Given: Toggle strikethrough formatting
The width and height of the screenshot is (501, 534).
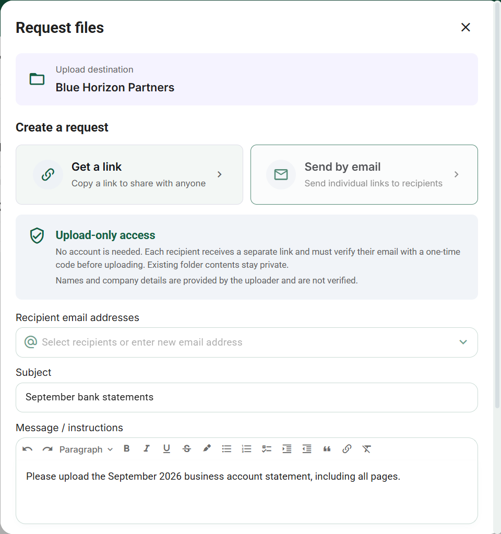Looking at the screenshot, I should coord(187,449).
